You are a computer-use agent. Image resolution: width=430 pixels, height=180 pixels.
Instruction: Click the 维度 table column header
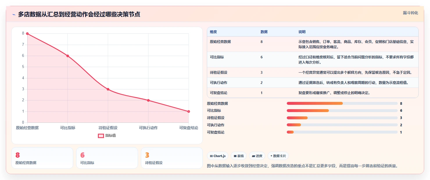click(213, 32)
